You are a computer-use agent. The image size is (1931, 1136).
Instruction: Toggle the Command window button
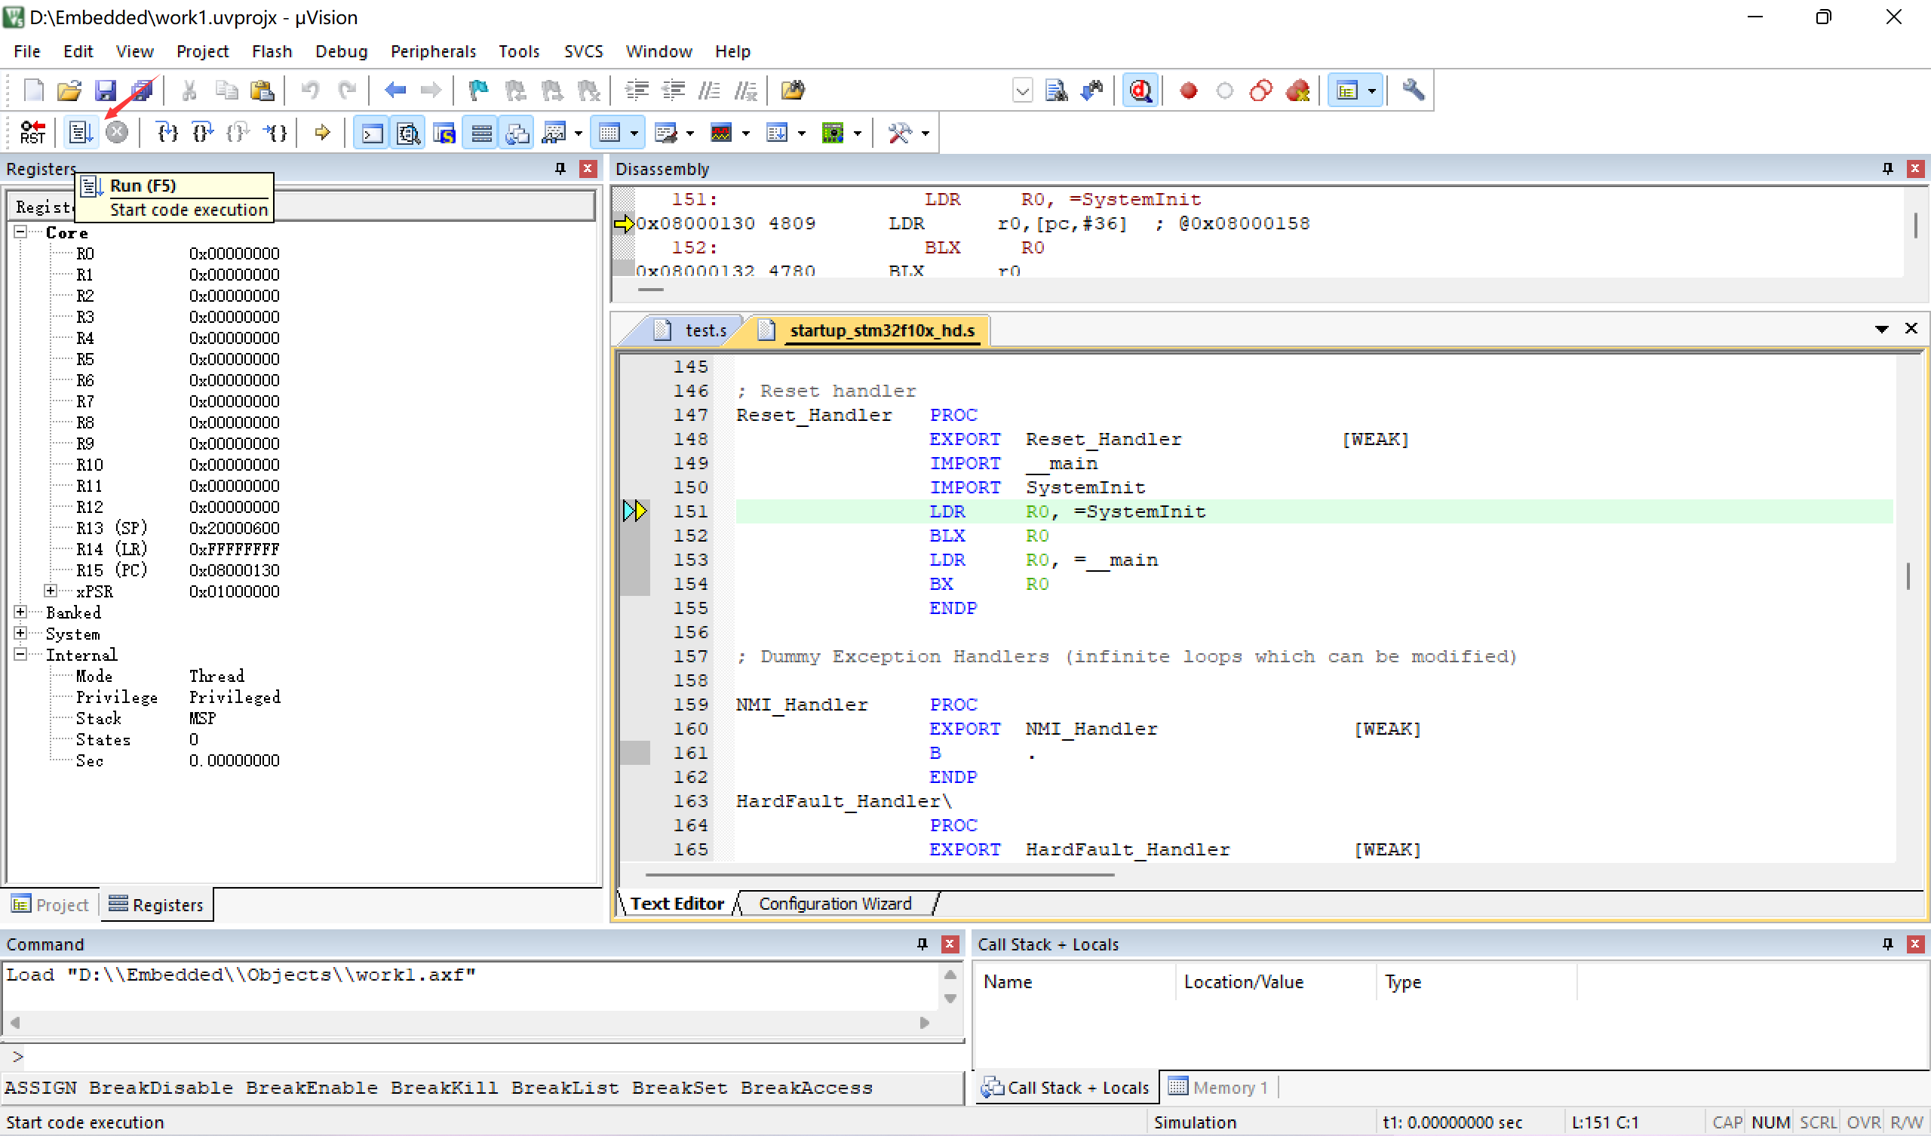(372, 133)
